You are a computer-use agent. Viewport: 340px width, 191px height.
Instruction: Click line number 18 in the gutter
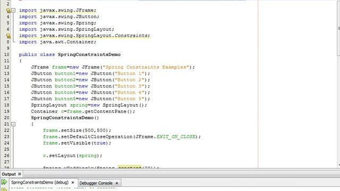coord(7,105)
